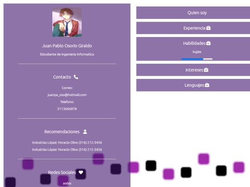250x187 pixels.
Task: Click the second Industrias López recommendation line
Action: [x=67, y=150]
